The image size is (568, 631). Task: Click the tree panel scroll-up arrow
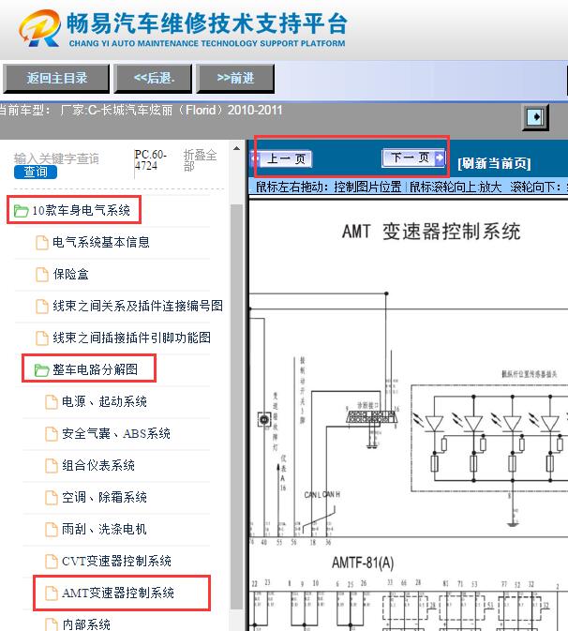[x=236, y=148]
